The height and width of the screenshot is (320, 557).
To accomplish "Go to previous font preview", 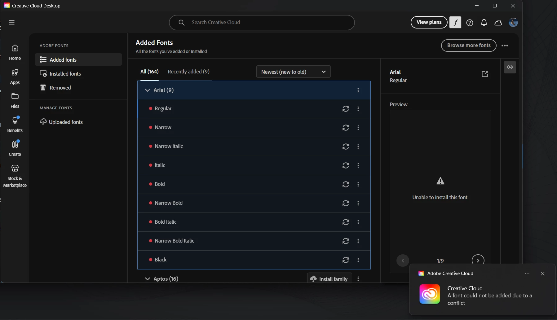I will [x=403, y=260].
